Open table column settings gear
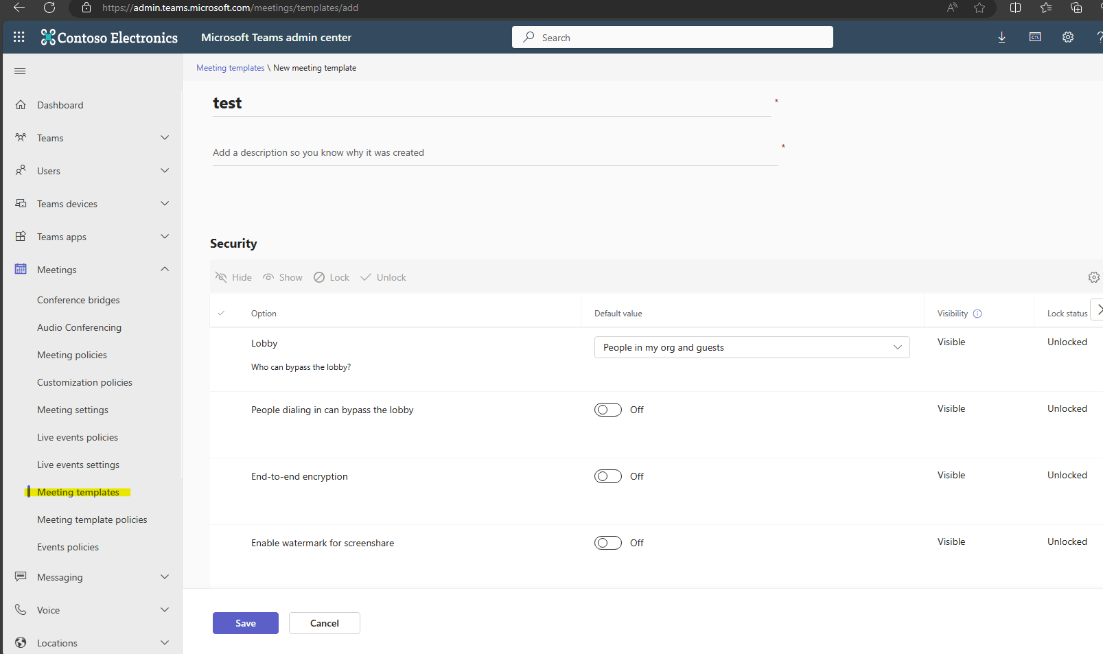The height and width of the screenshot is (654, 1103). (1093, 277)
